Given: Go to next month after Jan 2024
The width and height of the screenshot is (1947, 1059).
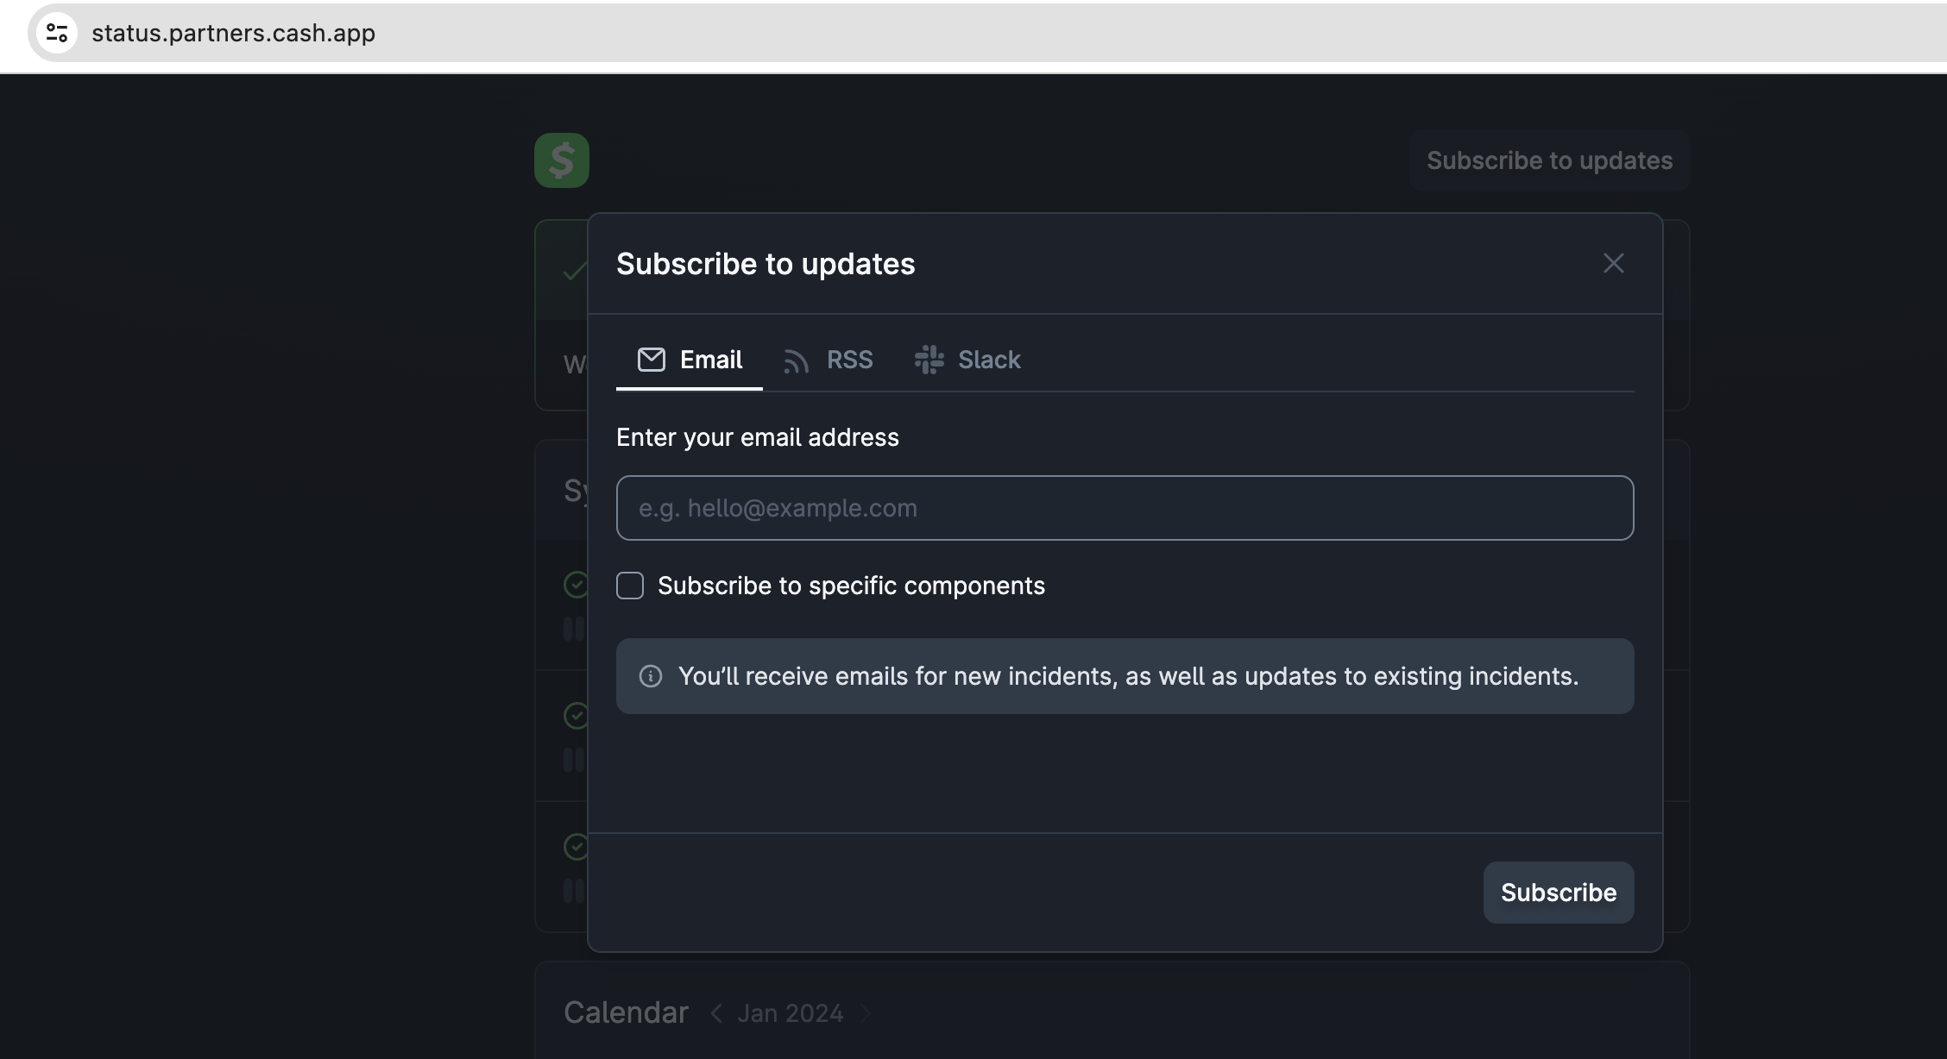Looking at the screenshot, I should pyautogui.click(x=866, y=1013).
